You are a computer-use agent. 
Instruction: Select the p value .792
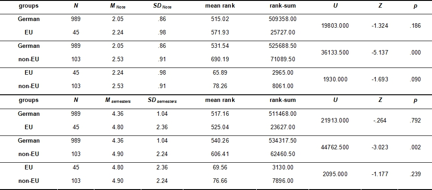(415, 120)
